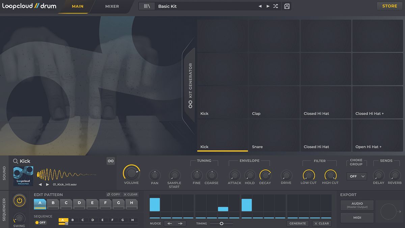Select the Snare pad in the grid
Image resolution: width=405 pixels, height=228 pixels.
click(x=274, y=135)
